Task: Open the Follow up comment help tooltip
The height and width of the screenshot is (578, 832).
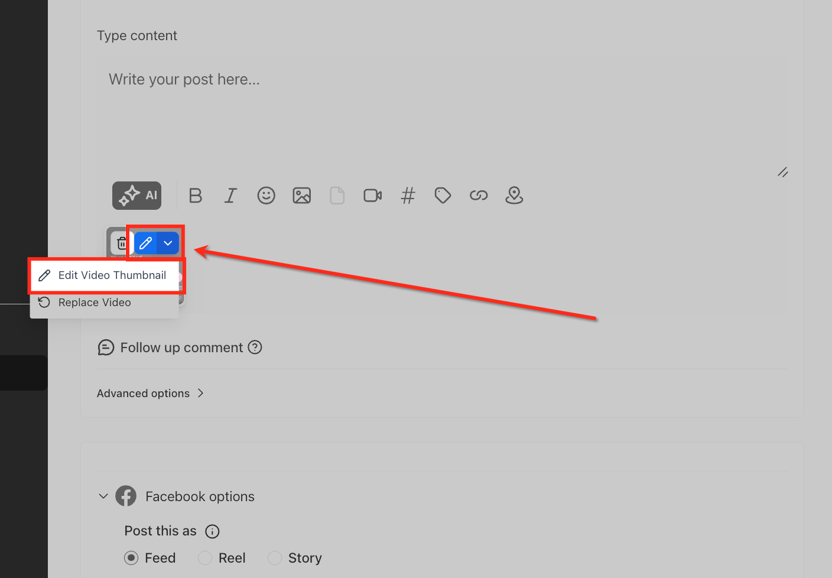Action: pyautogui.click(x=255, y=347)
